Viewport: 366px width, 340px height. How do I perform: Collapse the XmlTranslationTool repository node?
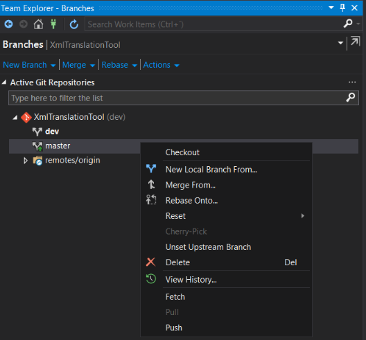pyautogui.click(x=15, y=117)
